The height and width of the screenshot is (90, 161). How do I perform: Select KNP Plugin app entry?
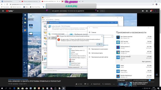134,71
